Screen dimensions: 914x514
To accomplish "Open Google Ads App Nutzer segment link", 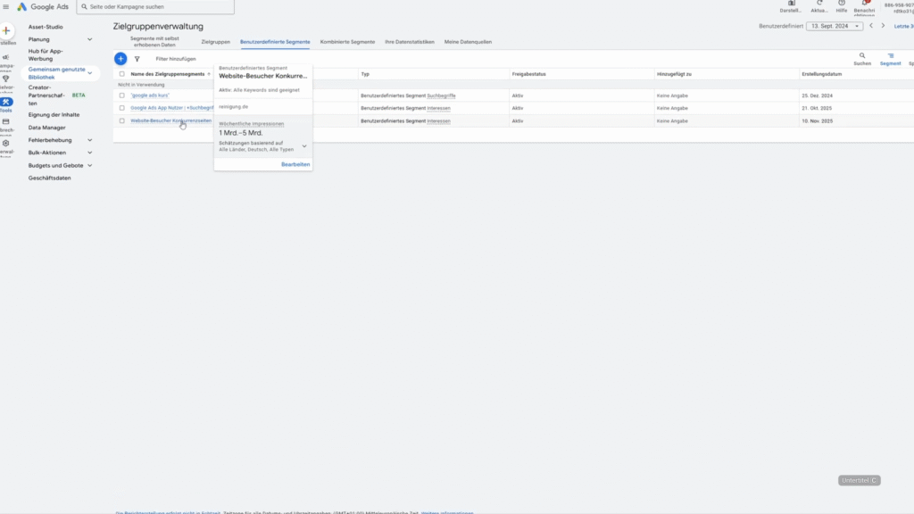I will [172, 108].
